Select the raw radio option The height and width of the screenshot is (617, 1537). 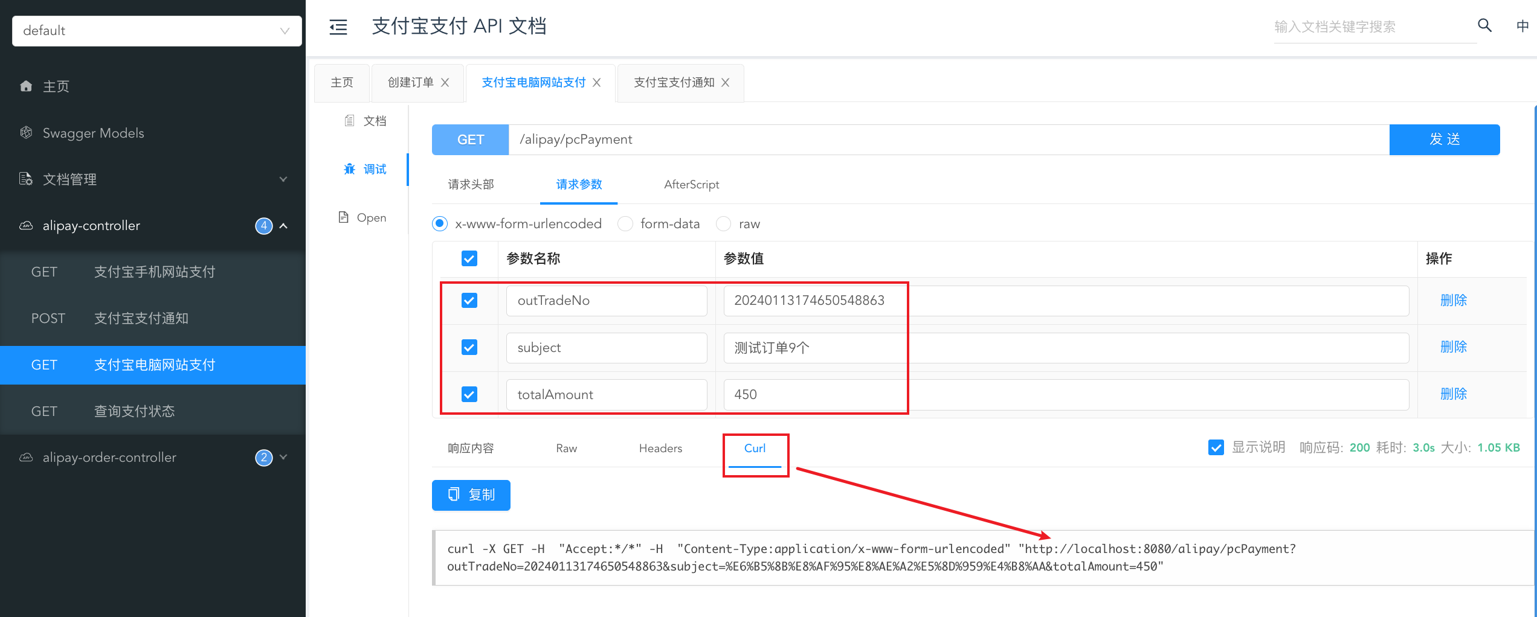pos(723,224)
